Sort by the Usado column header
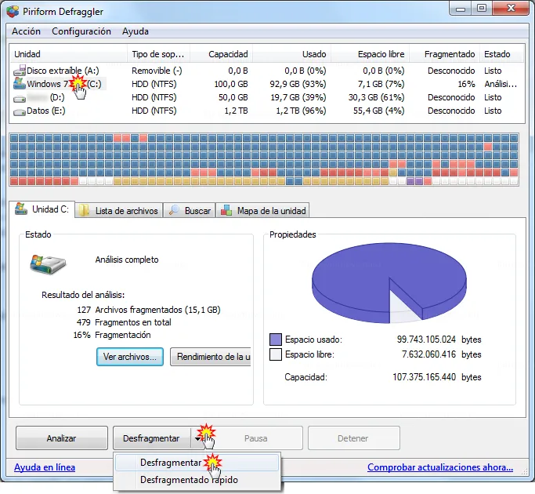This screenshot has height=494, width=535. point(291,54)
